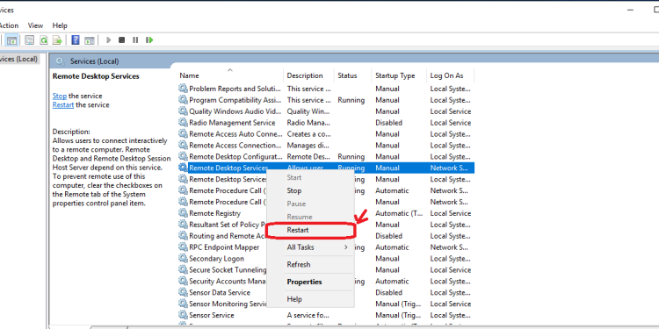659x329 pixels.
Task: Click gear icon of Problem Reports and Solutions row
Action: (x=183, y=89)
